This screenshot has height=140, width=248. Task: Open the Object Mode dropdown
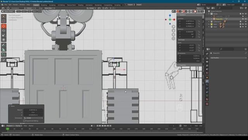pyautogui.click(x=9, y=11)
